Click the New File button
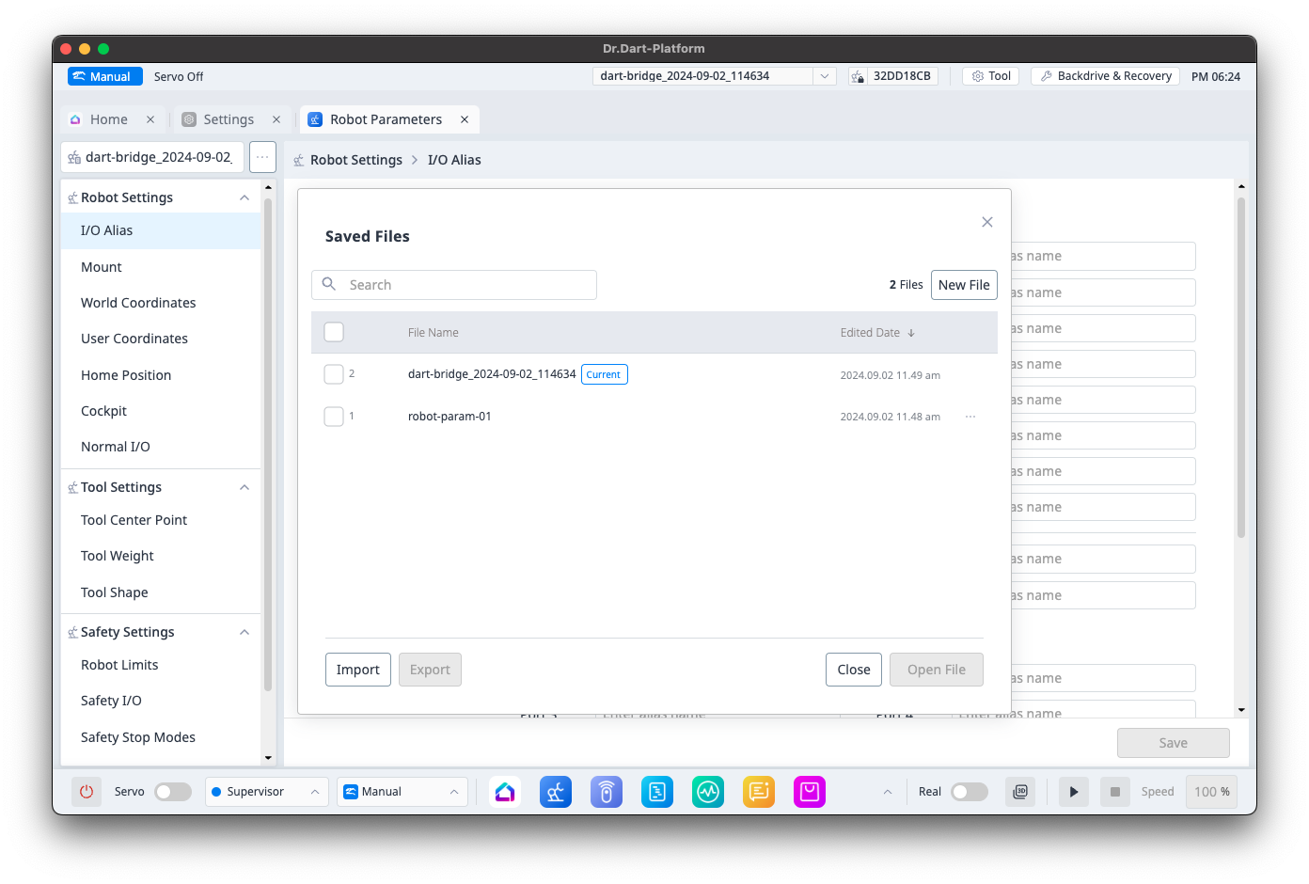The image size is (1309, 884). point(964,285)
